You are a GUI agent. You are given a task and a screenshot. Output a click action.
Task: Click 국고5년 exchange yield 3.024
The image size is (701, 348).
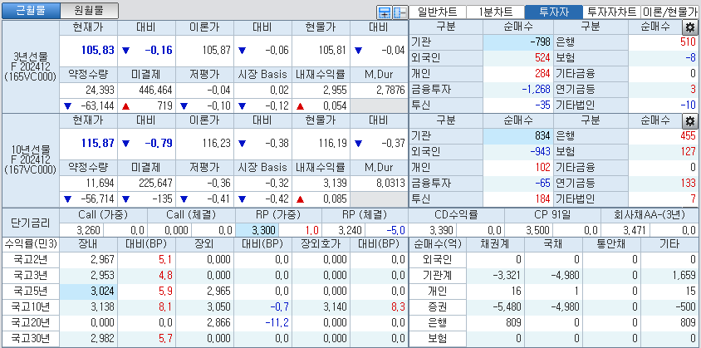coord(89,292)
